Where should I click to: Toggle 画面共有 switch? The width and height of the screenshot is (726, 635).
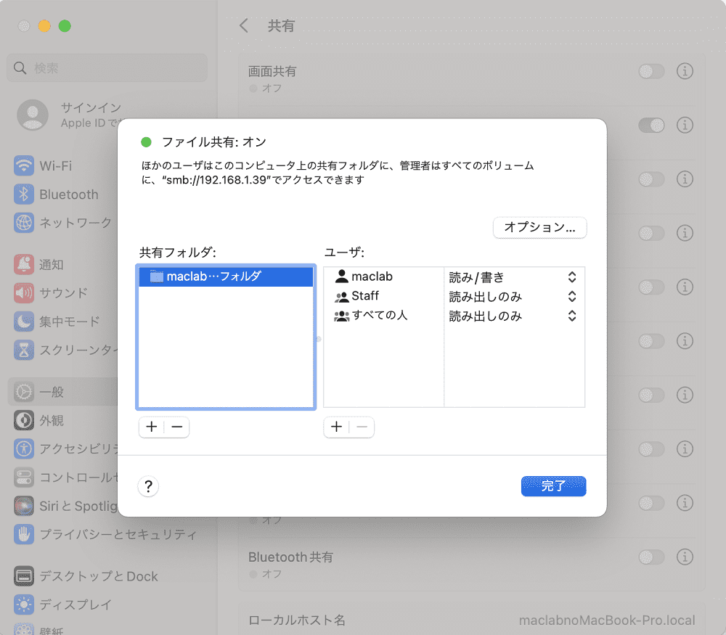(651, 71)
